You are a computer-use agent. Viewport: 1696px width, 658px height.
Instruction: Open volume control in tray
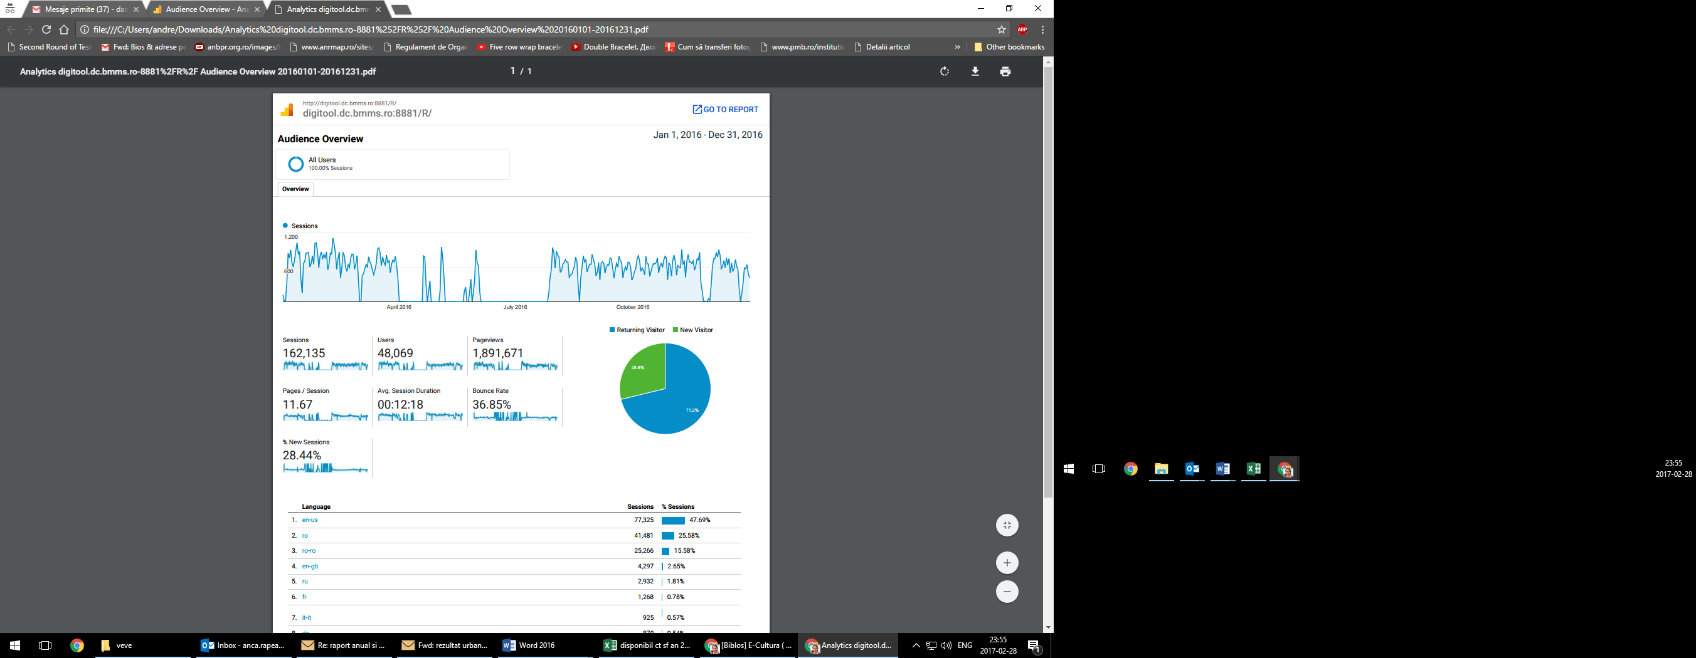[946, 645]
